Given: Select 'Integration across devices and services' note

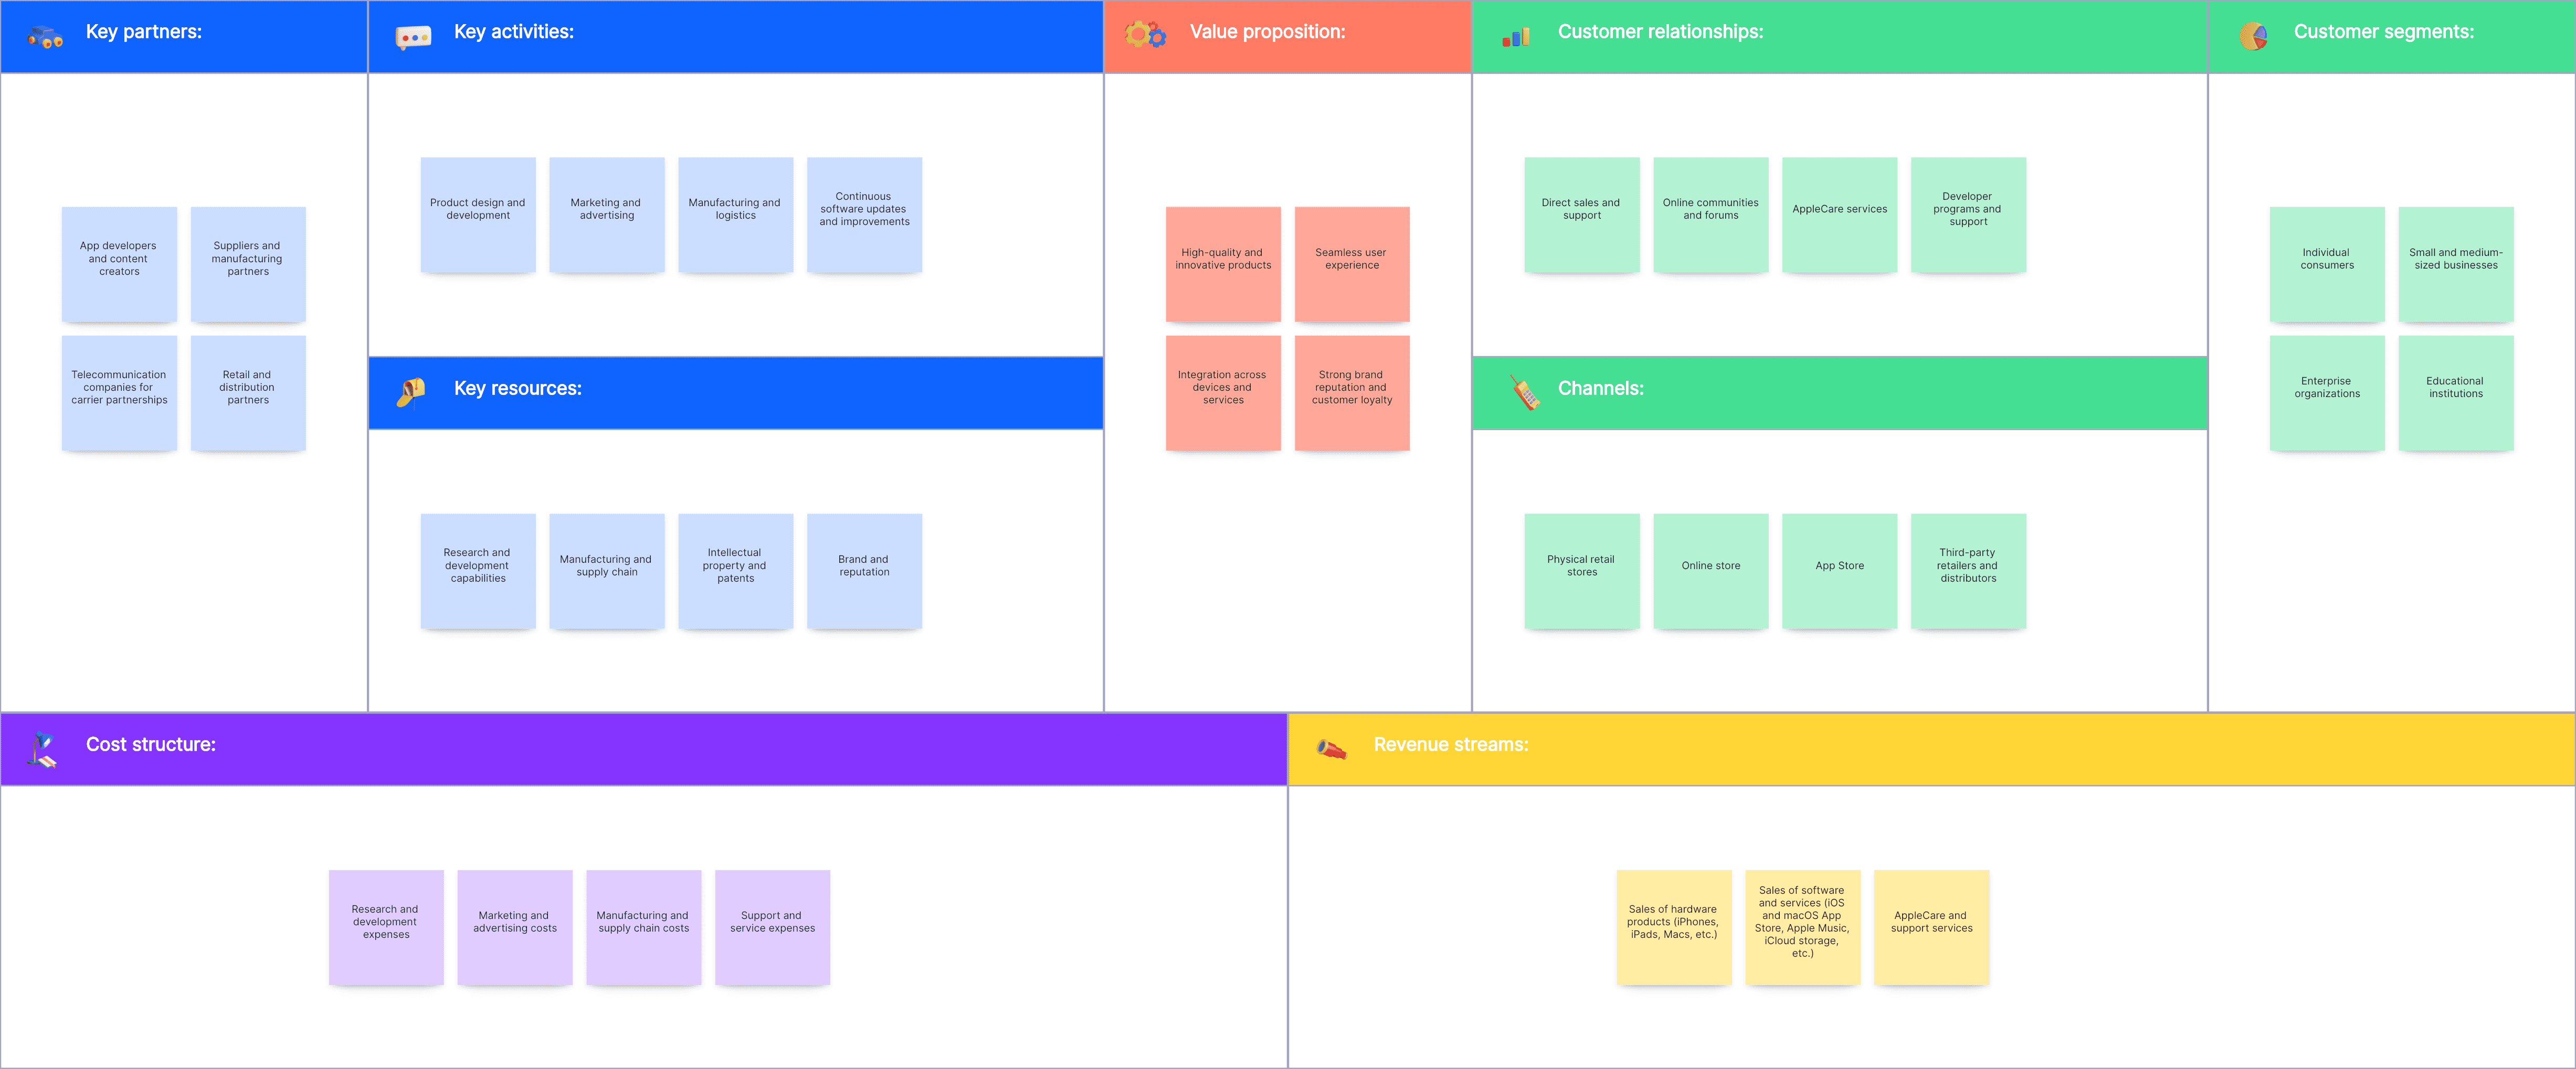Looking at the screenshot, I should [x=1223, y=393].
